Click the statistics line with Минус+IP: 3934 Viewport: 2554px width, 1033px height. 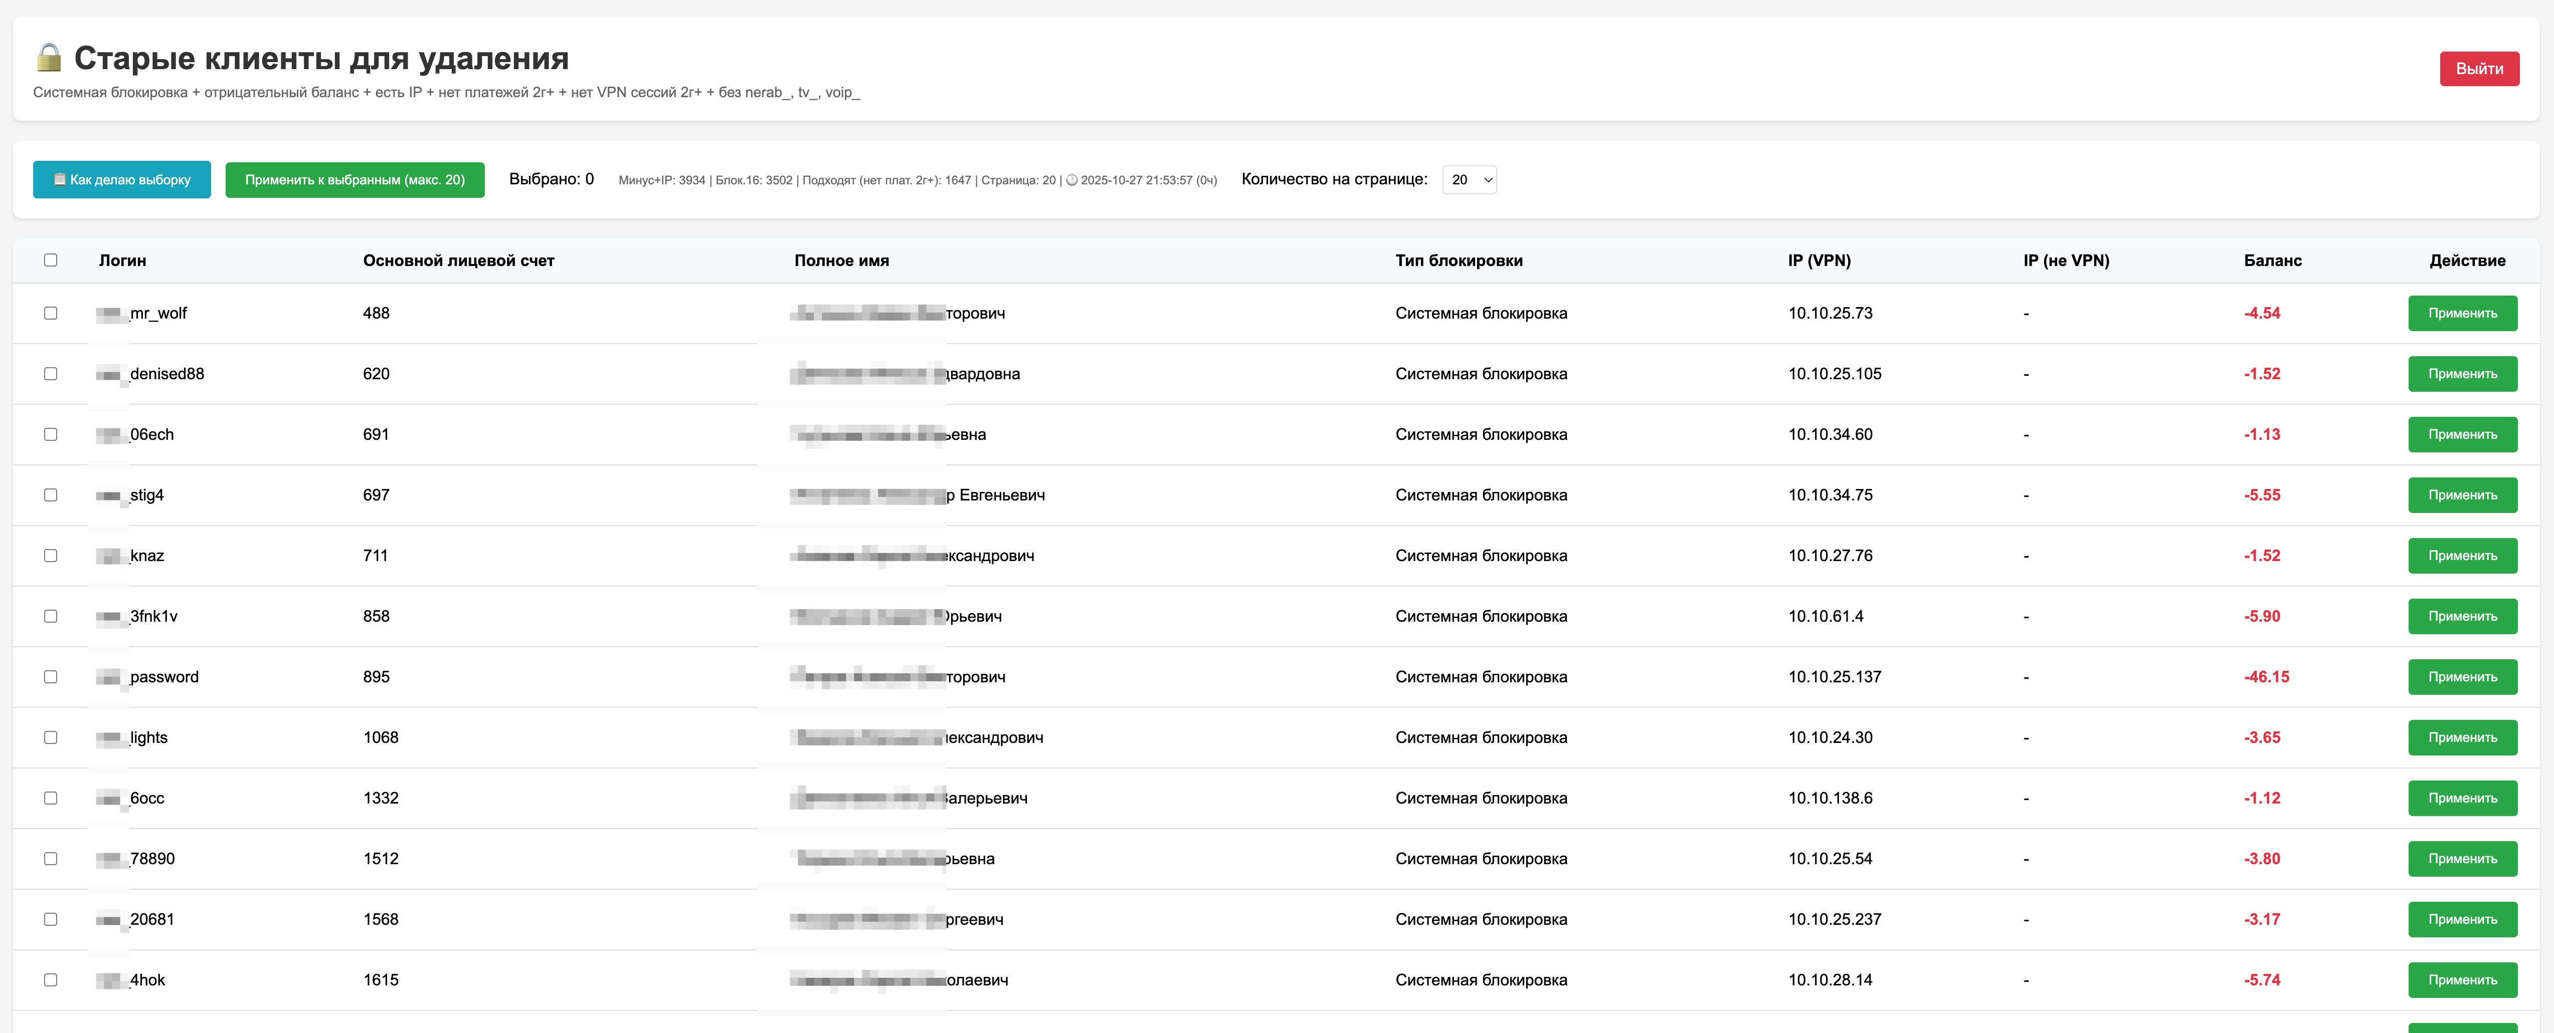point(917,180)
